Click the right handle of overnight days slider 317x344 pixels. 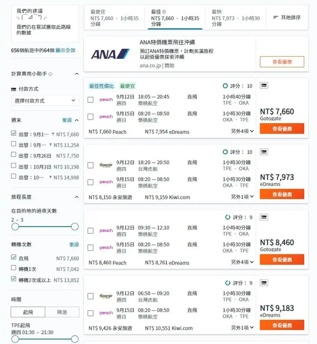coord(75,227)
